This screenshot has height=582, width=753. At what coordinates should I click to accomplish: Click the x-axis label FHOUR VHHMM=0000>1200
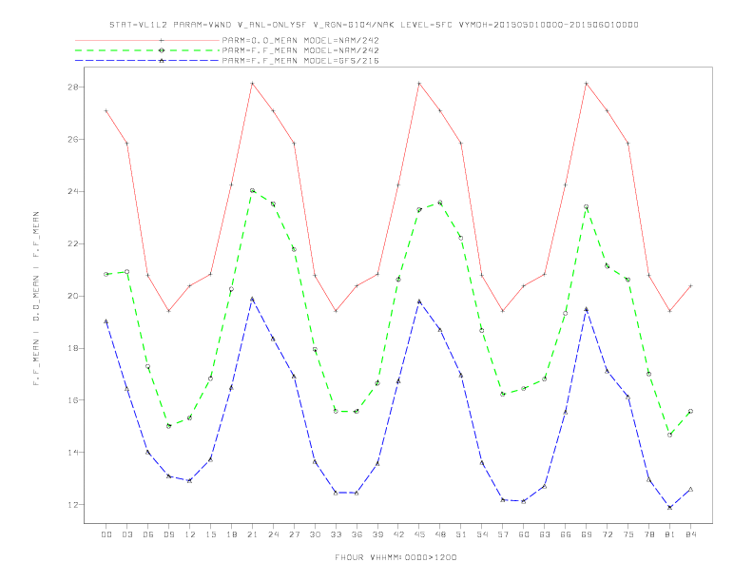click(396, 557)
